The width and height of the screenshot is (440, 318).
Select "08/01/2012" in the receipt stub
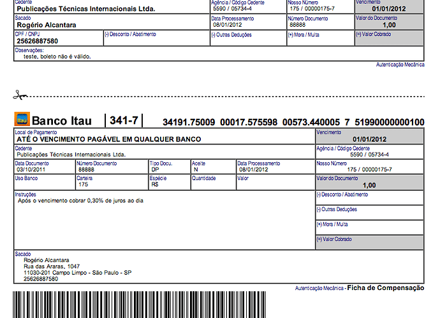pyautogui.click(x=227, y=25)
